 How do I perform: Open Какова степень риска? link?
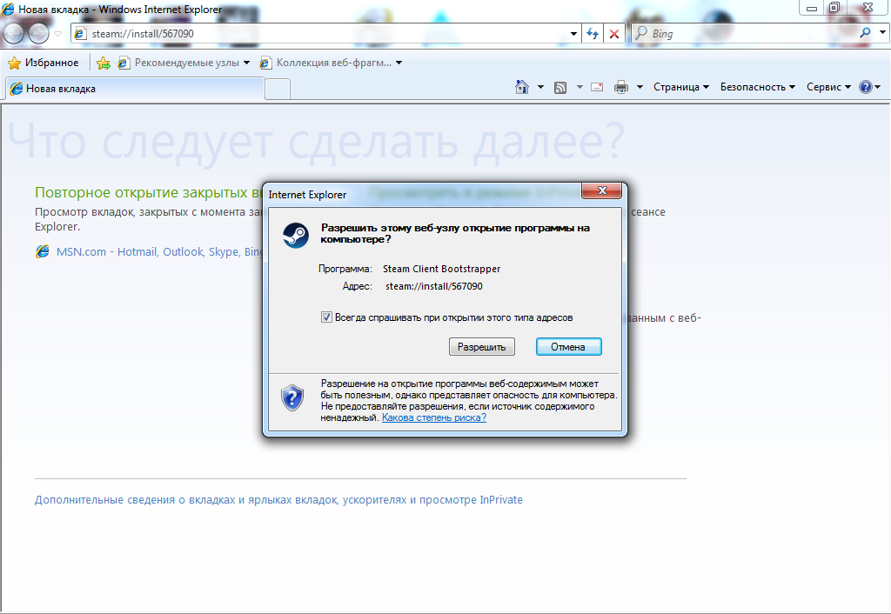434,417
